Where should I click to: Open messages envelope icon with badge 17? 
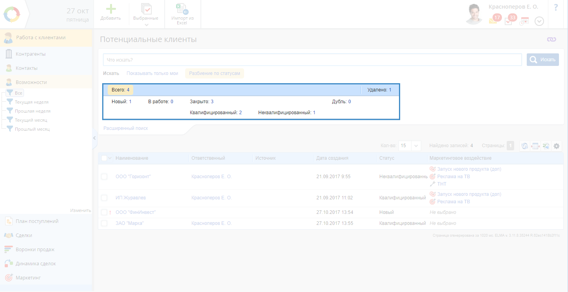tap(493, 20)
